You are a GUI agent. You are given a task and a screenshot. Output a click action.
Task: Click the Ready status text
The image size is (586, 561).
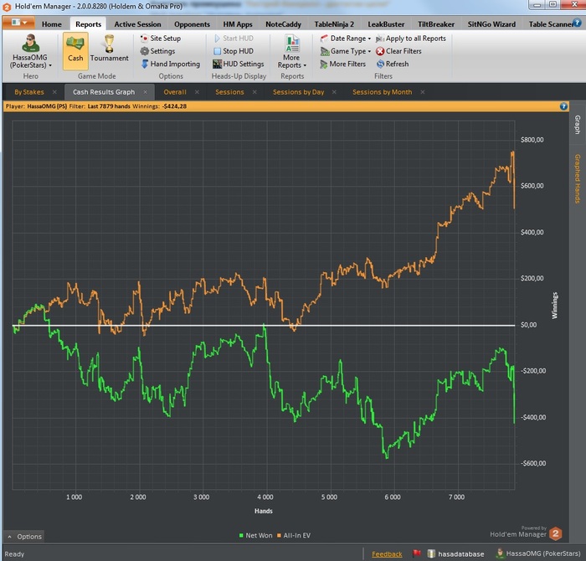pyautogui.click(x=14, y=554)
